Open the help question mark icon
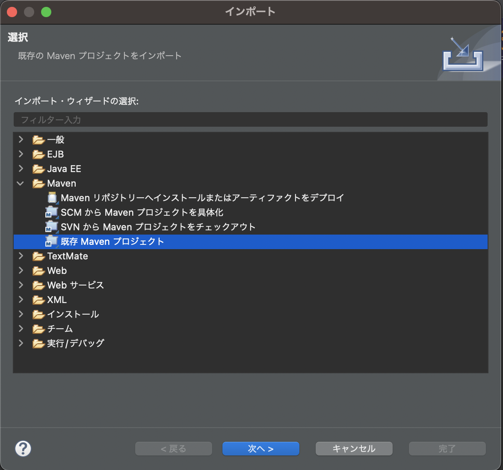503x470 pixels. tap(23, 449)
